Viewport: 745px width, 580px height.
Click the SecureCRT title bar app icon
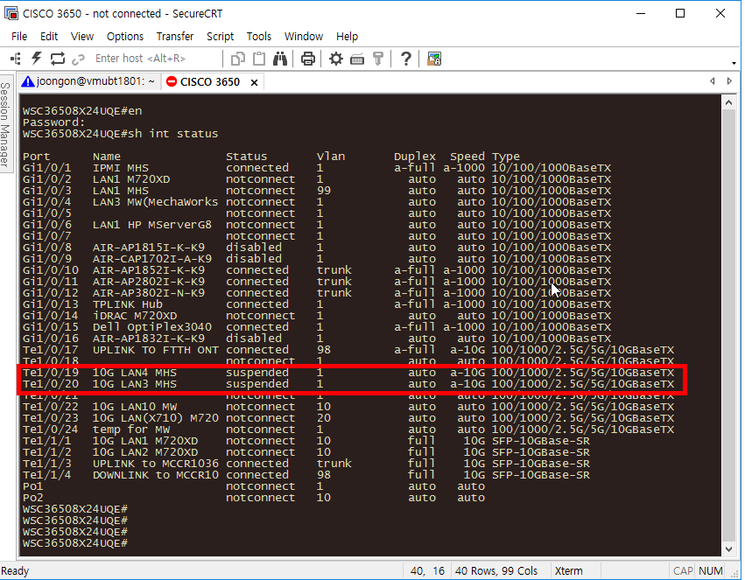point(11,13)
